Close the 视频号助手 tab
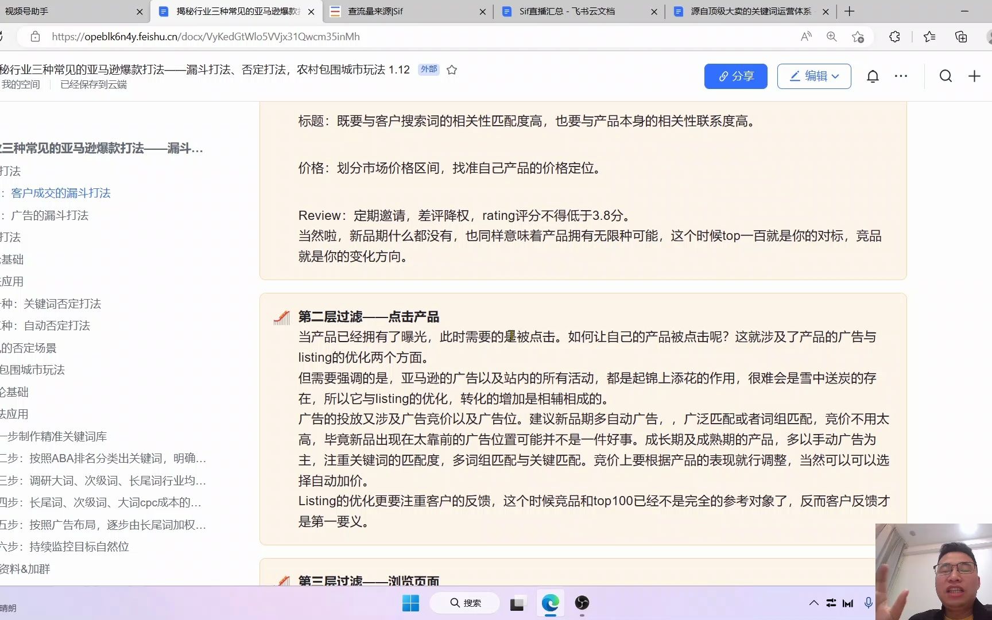This screenshot has height=620, width=992. click(x=139, y=11)
